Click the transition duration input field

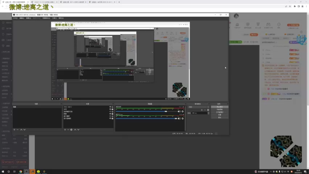pyautogui.click(x=199, y=113)
